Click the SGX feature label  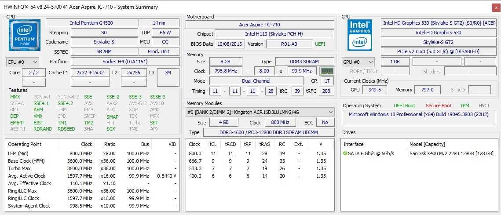[x=111, y=129]
